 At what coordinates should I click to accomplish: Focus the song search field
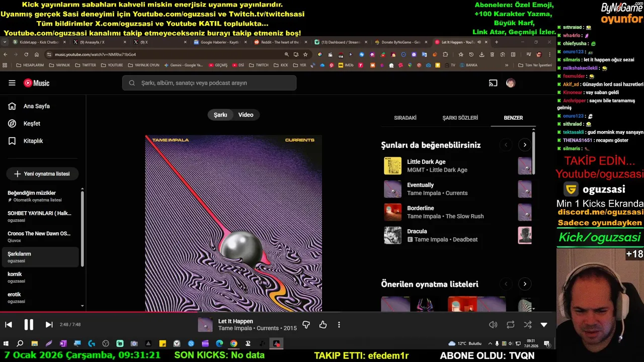click(x=209, y=83)
